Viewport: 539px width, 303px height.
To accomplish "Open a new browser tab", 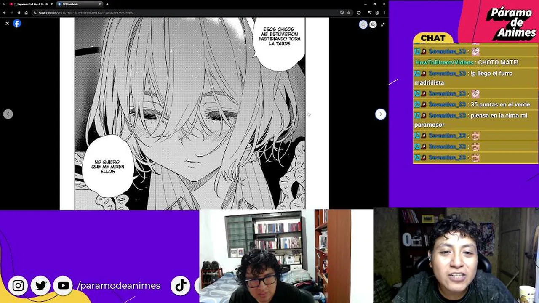I will coord(107,4).
